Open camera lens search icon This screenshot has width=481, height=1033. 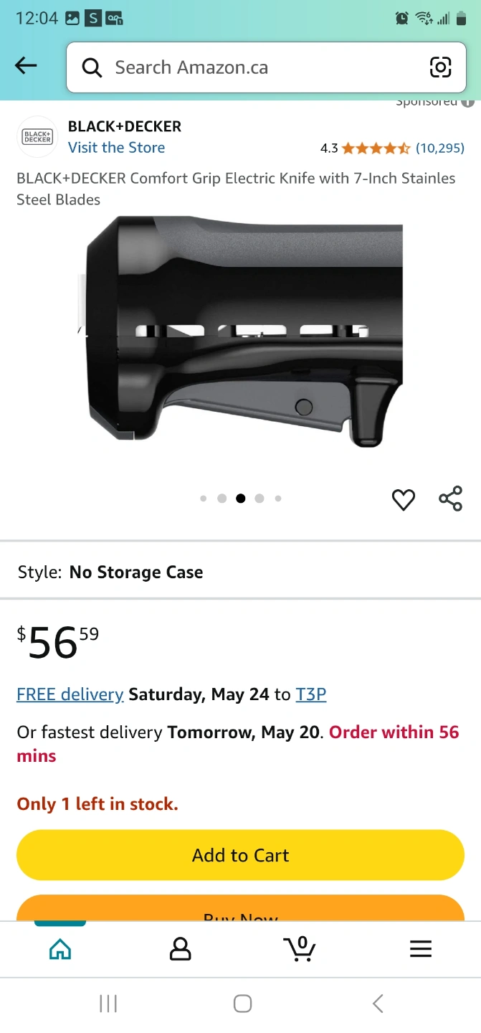pos(440,67)
